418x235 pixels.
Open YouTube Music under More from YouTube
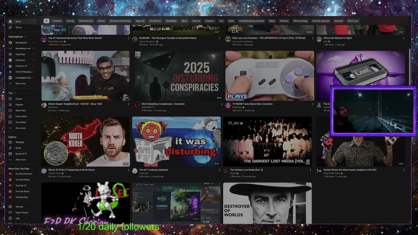[x=22, y=192]
